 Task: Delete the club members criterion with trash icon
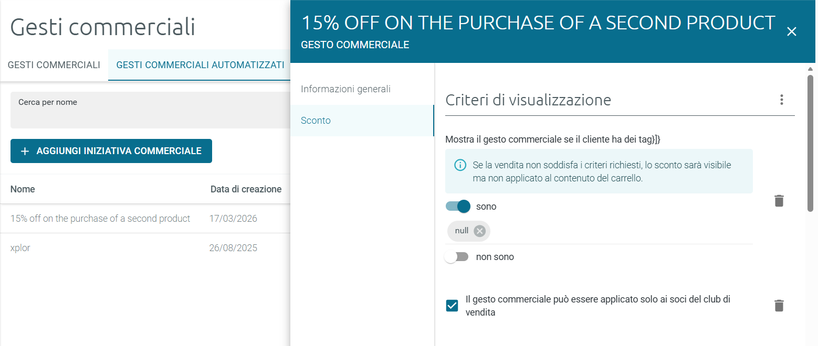(x=779, y=306)
